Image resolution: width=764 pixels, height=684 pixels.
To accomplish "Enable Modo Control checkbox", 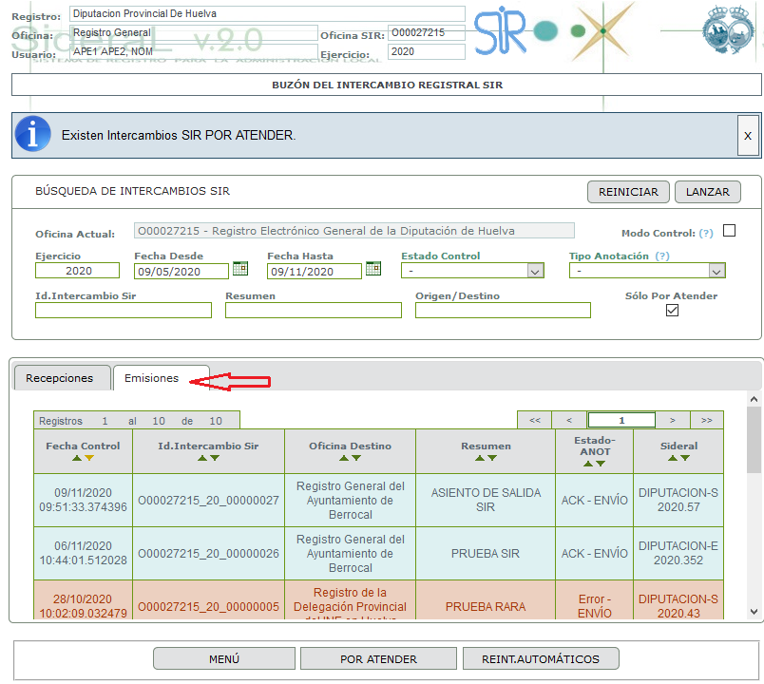I will pyautogui.click(x=730, y=231).
